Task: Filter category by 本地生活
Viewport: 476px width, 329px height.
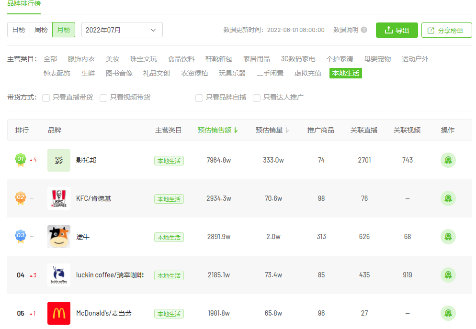Action: 345,73
